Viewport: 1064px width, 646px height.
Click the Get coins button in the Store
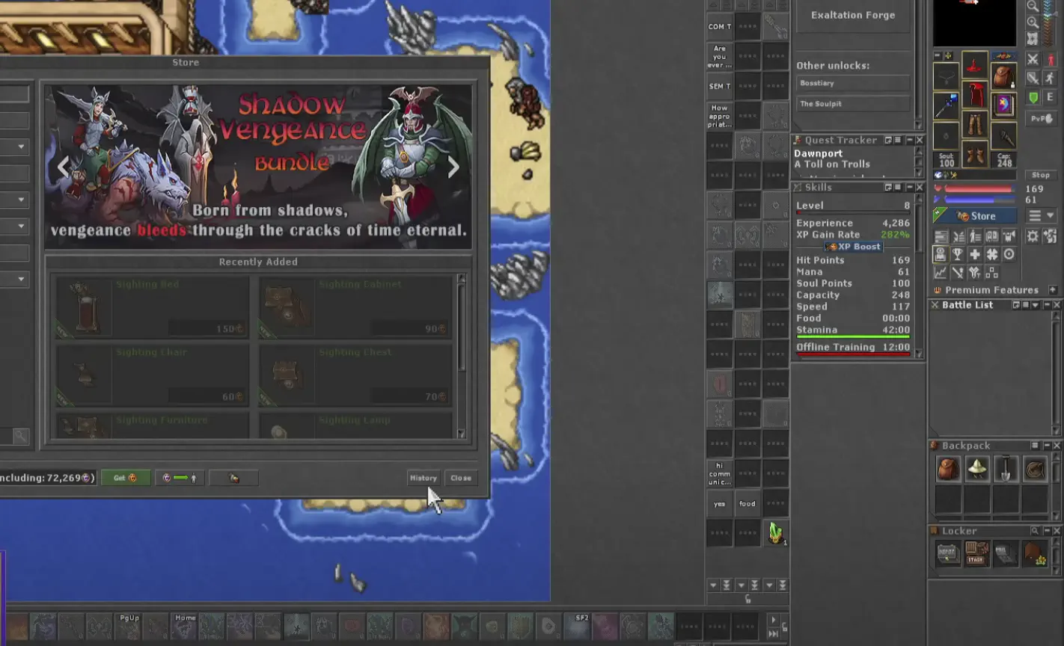125,478
